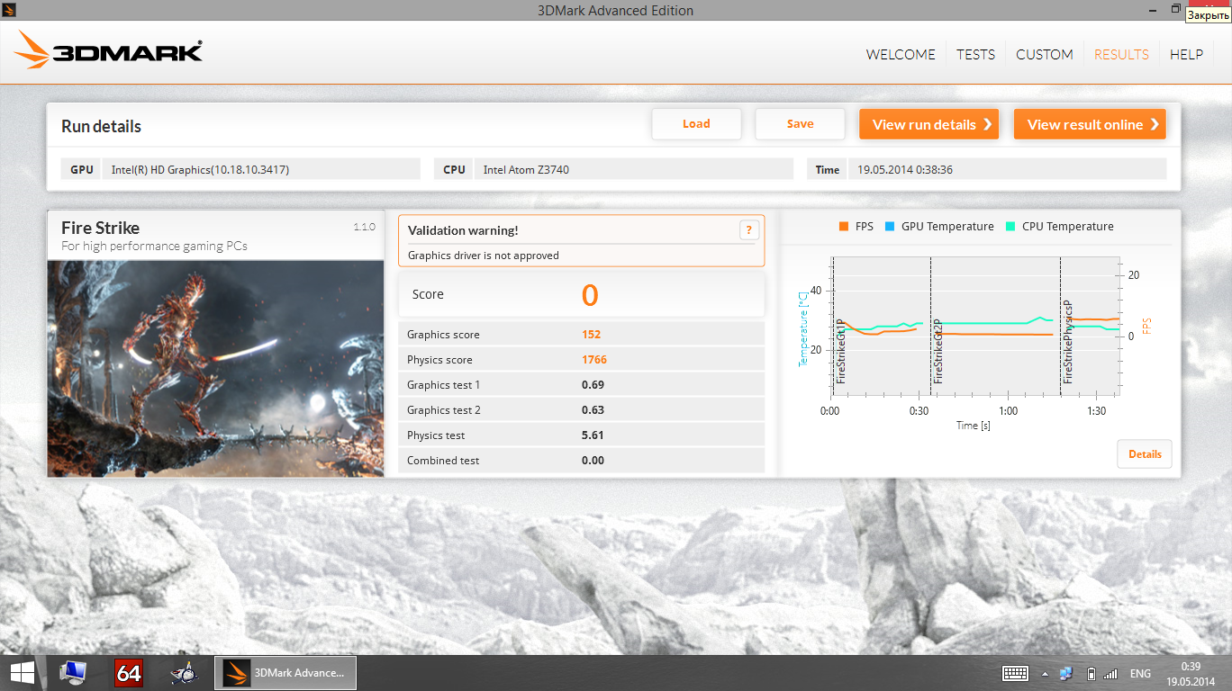1232x691 pixels.
Task: Click the restore window button in title bar
Action: (x=1176, y=8)
